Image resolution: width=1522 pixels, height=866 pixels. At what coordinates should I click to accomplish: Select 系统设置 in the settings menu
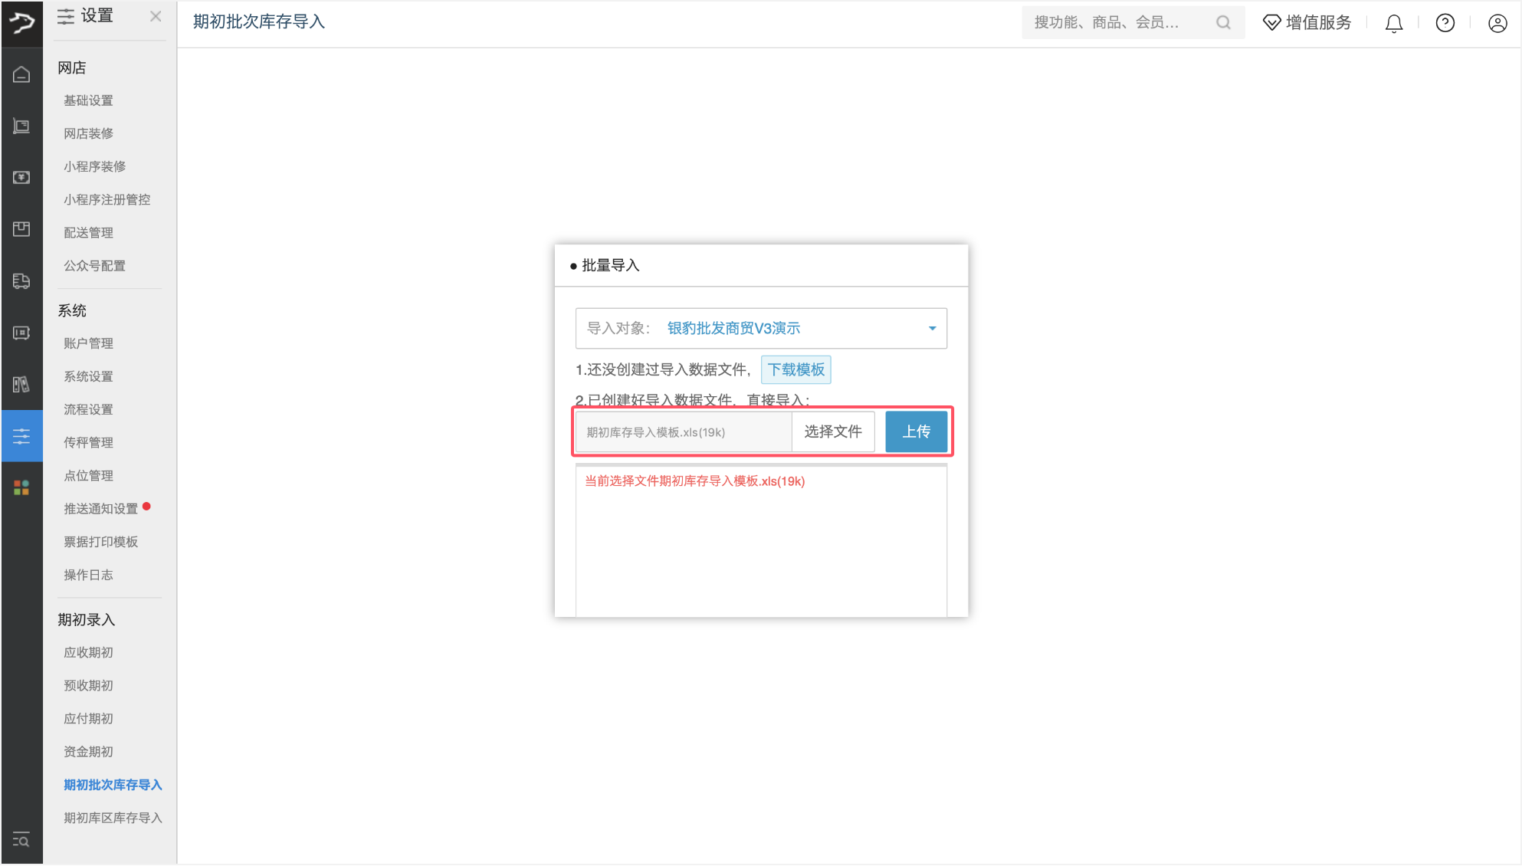(87, 376)
